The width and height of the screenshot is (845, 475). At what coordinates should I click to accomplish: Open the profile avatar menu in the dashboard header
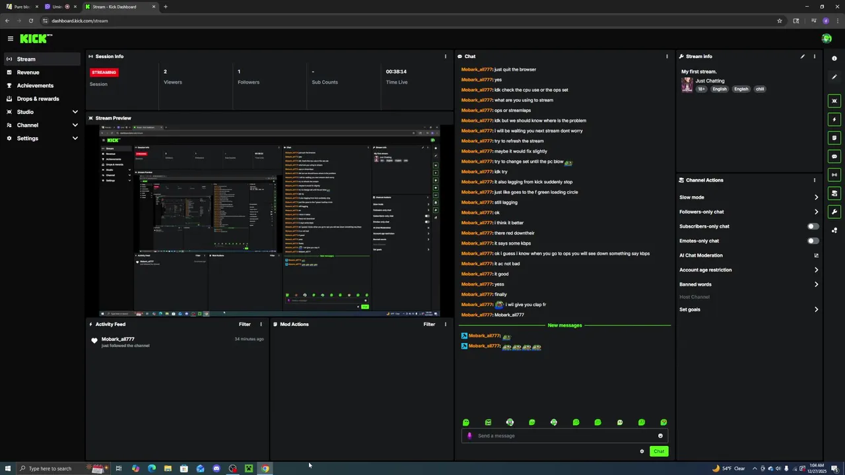click(827, 39)
